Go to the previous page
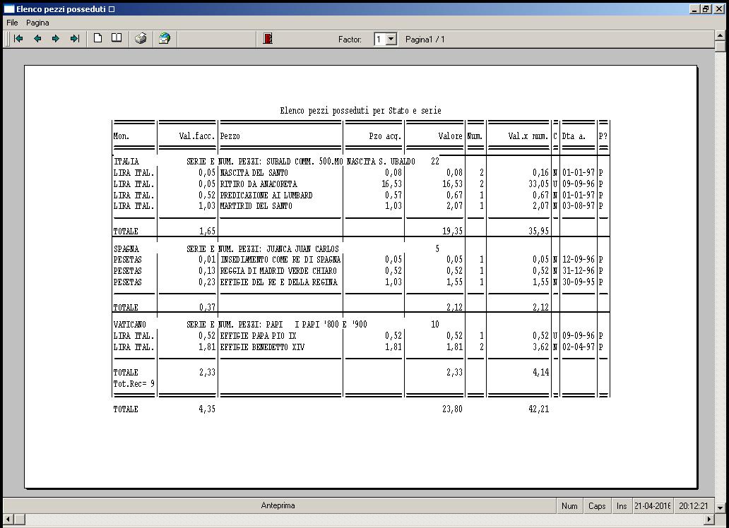This screenshot has width=729, height=528. coord(37,39)
